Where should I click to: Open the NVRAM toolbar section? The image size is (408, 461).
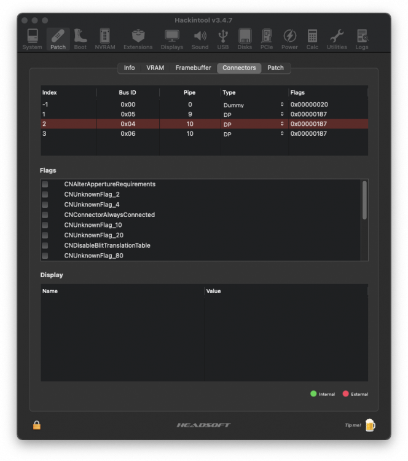point(105,39)
